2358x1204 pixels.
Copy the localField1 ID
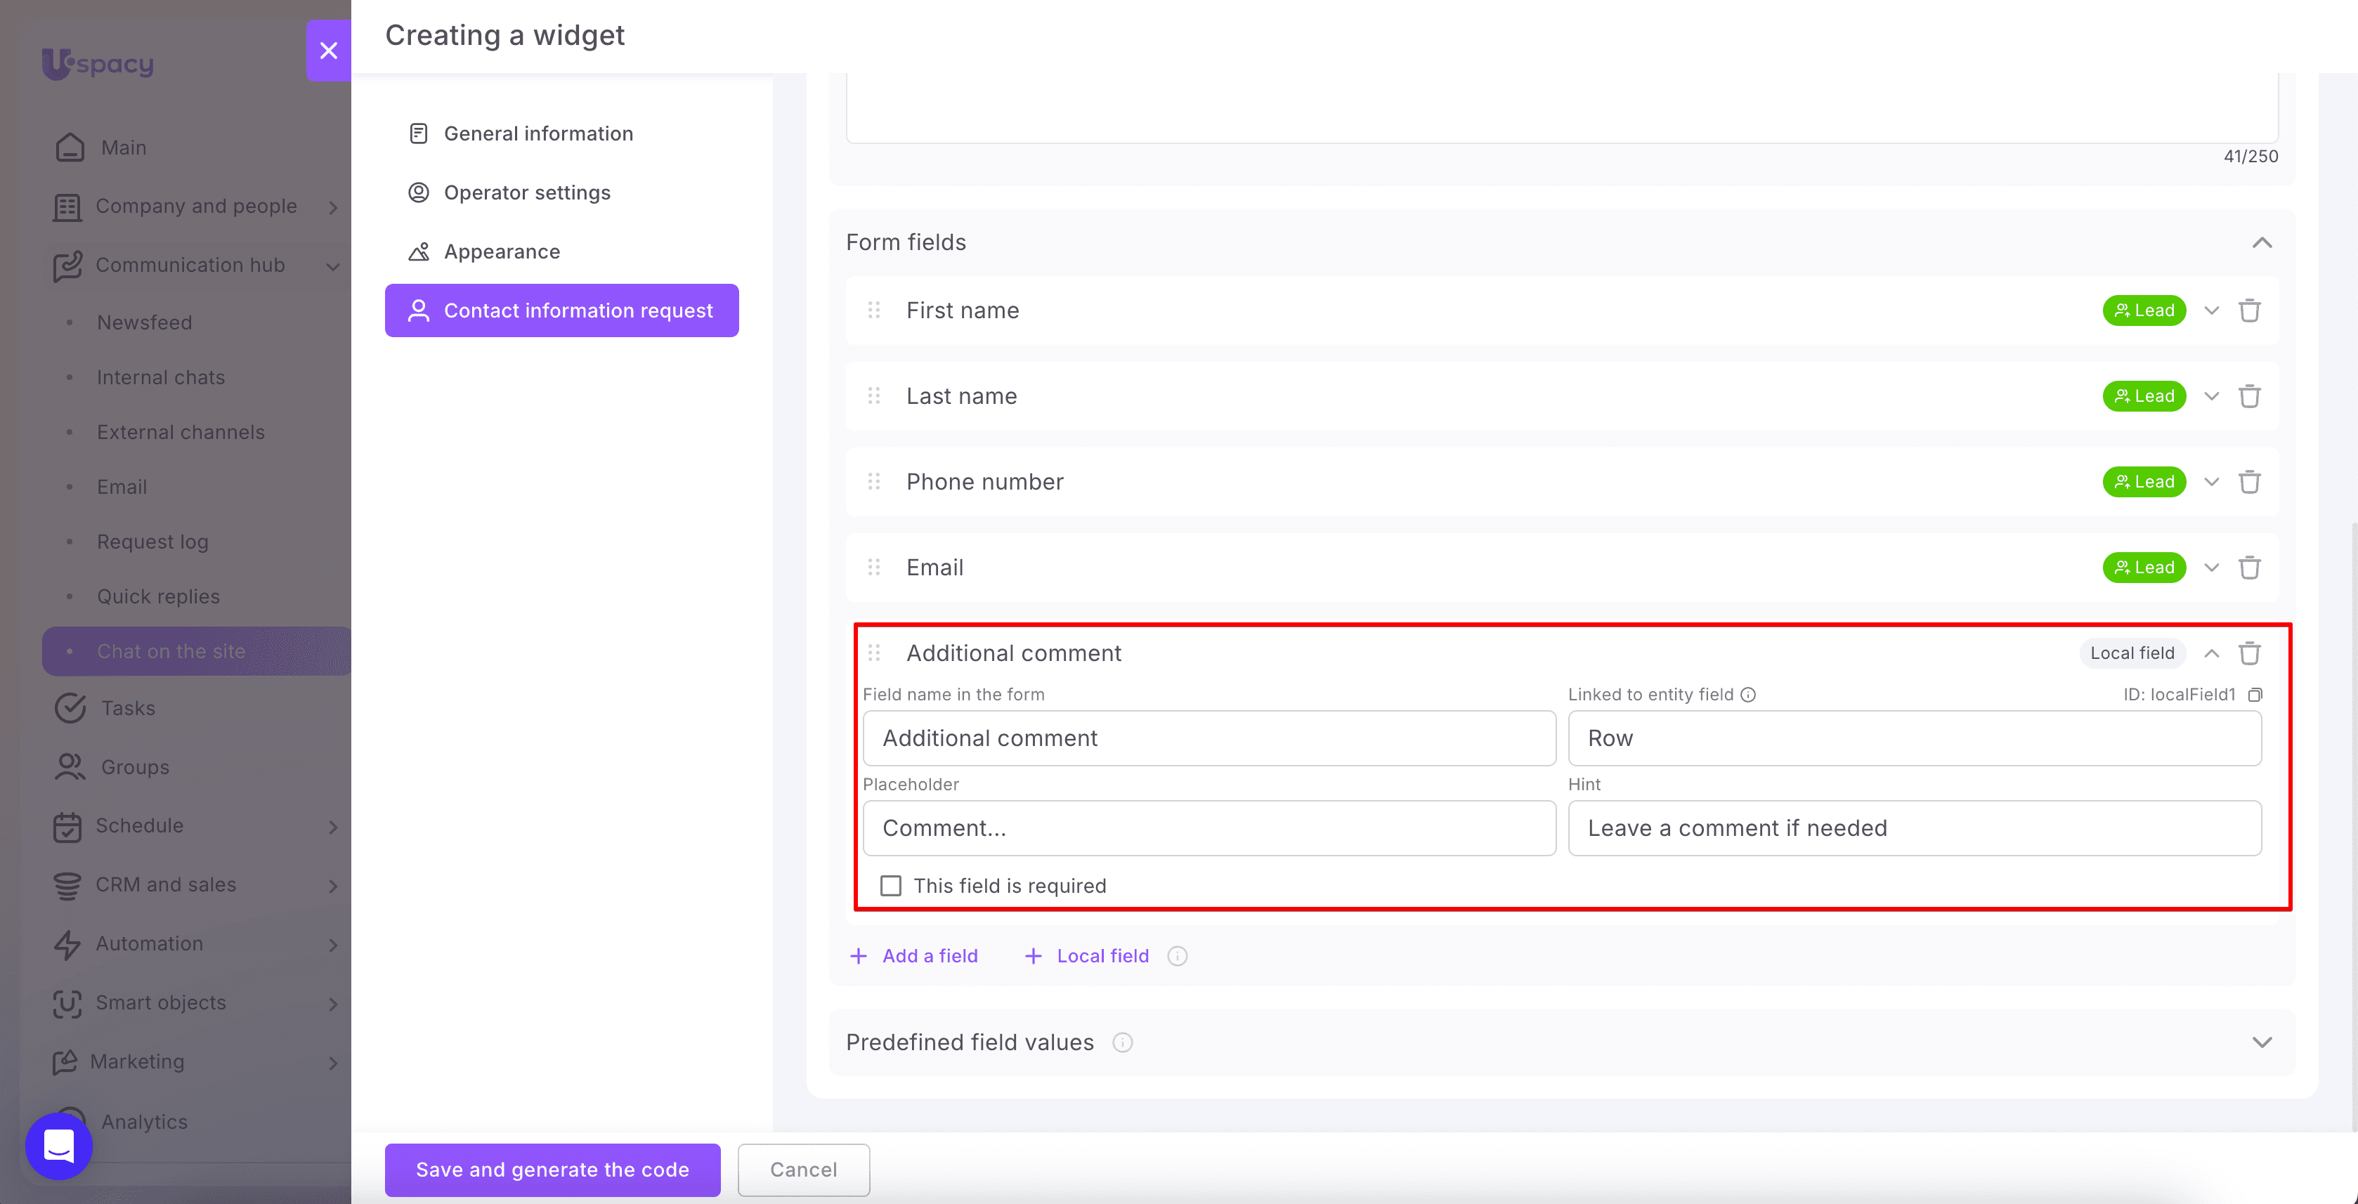click(2255, 695)
